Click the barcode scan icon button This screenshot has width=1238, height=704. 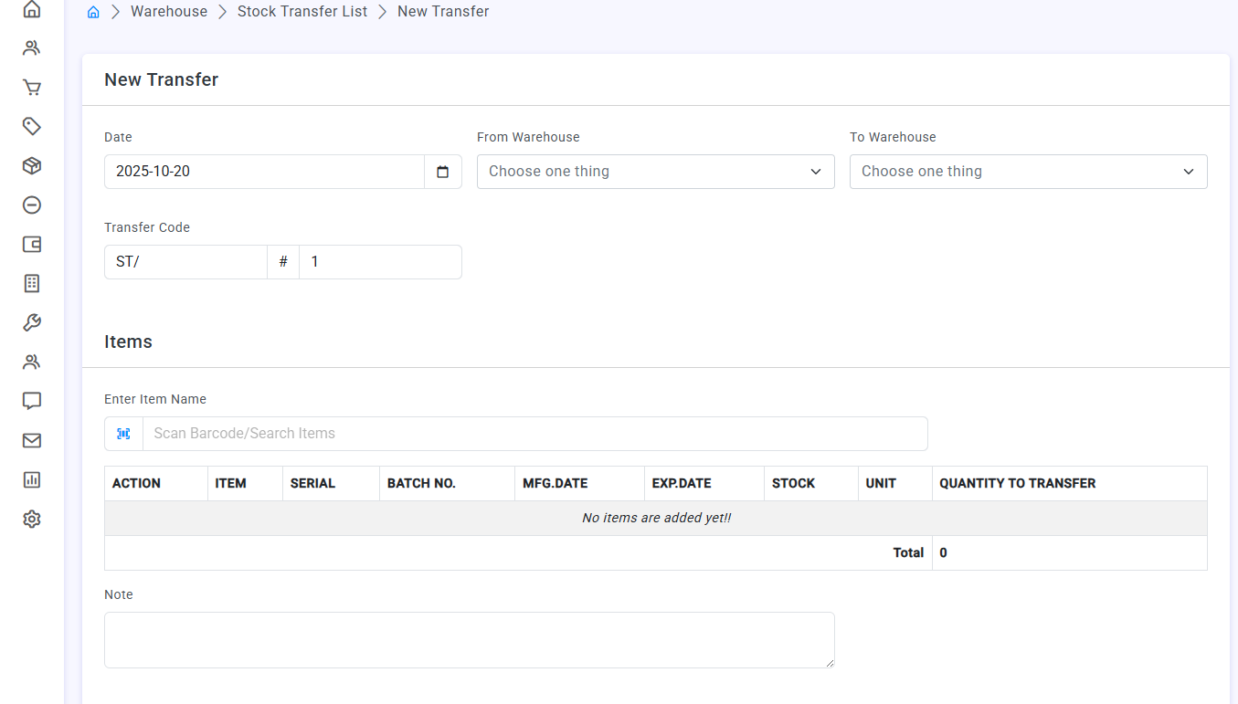pyautogui.click(x=123, y=434)
